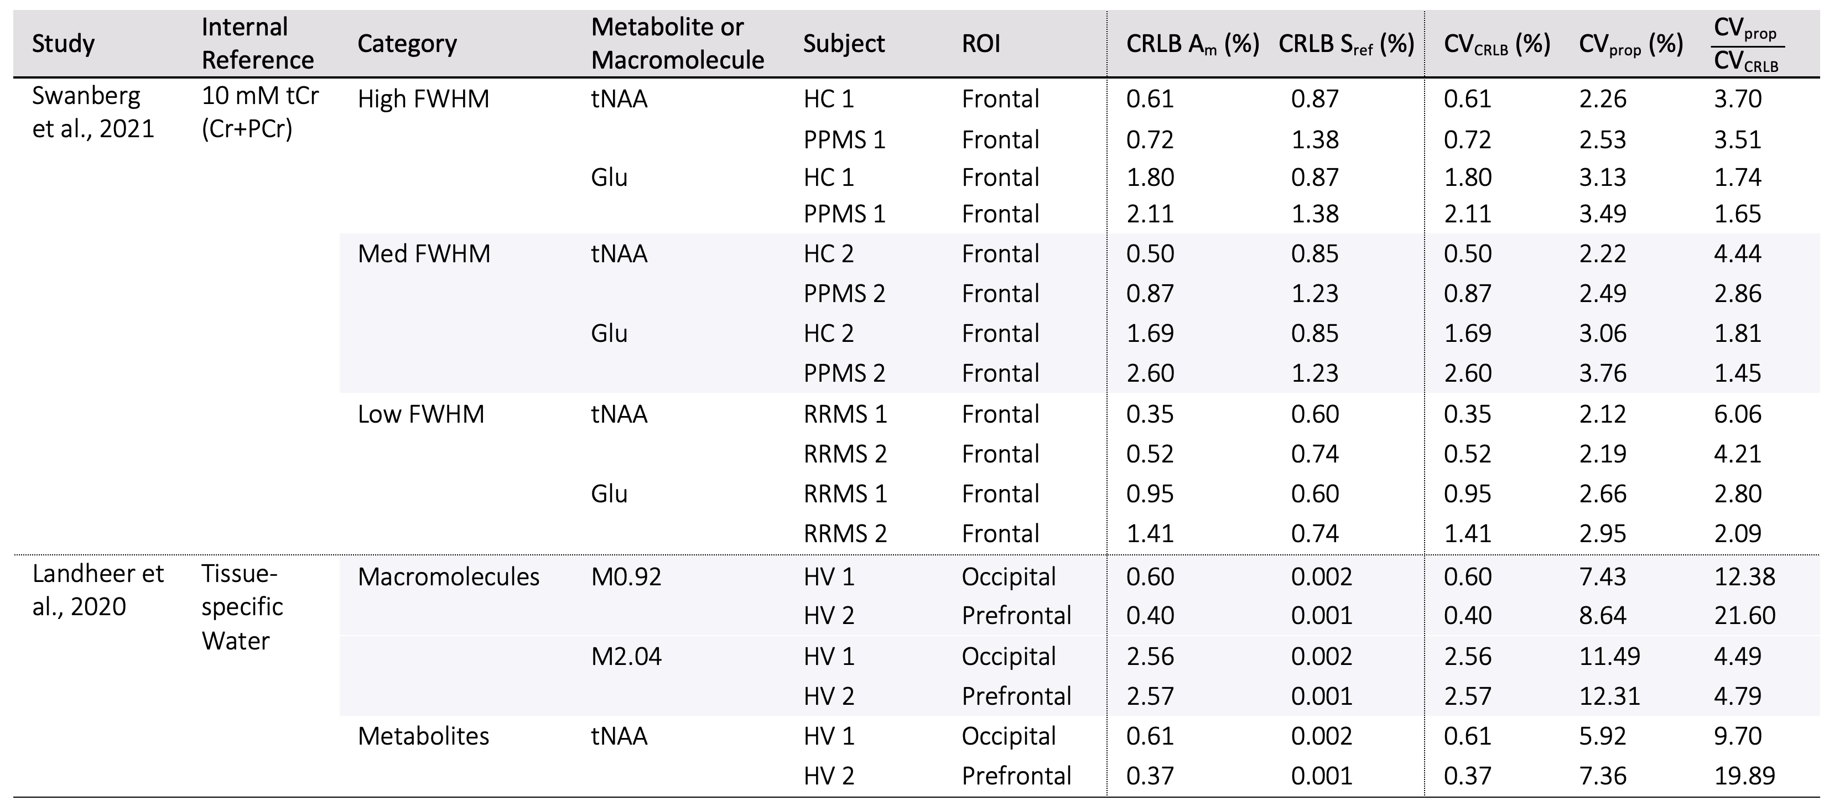Select the M2.04 macromolecule cell

click(626, 656)
